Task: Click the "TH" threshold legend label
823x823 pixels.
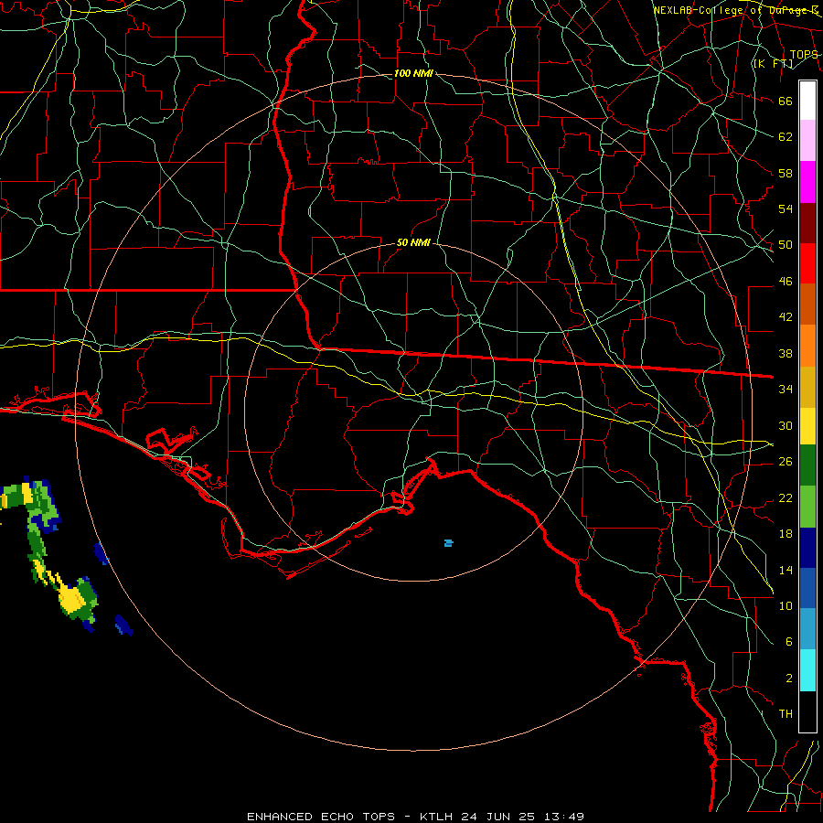Action: 786,714
